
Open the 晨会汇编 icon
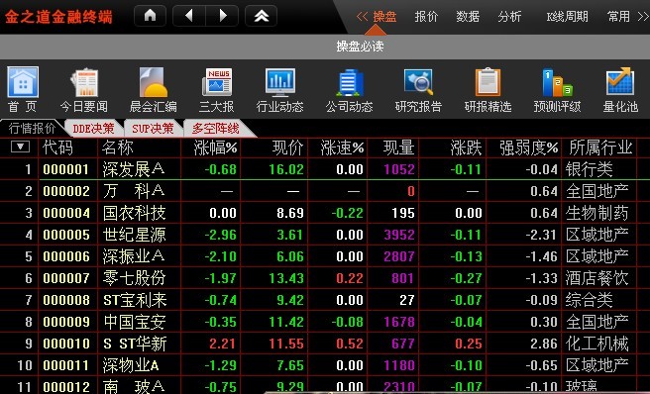[154, 82]
